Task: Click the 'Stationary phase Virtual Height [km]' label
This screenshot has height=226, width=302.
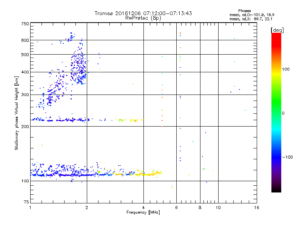Action: [16, 113]
